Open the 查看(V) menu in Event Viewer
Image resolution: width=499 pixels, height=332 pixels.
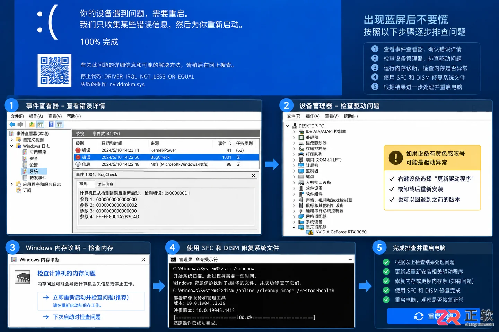(x=55, y=116)
